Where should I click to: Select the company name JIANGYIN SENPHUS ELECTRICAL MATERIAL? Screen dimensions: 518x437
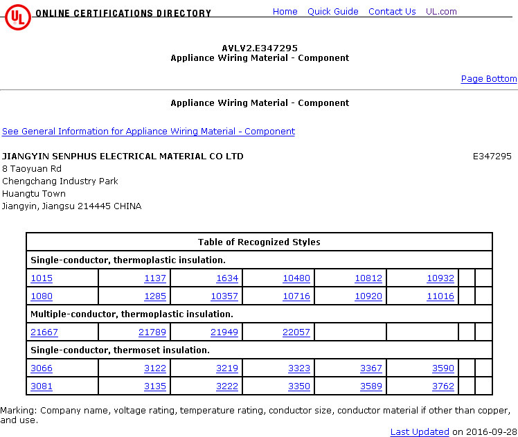coord(123,157)
